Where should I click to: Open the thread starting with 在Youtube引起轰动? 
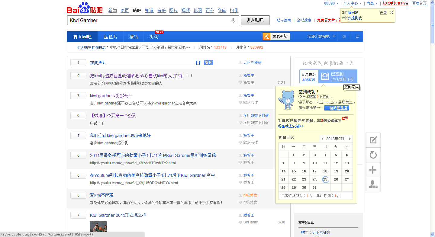coord(154,175)
